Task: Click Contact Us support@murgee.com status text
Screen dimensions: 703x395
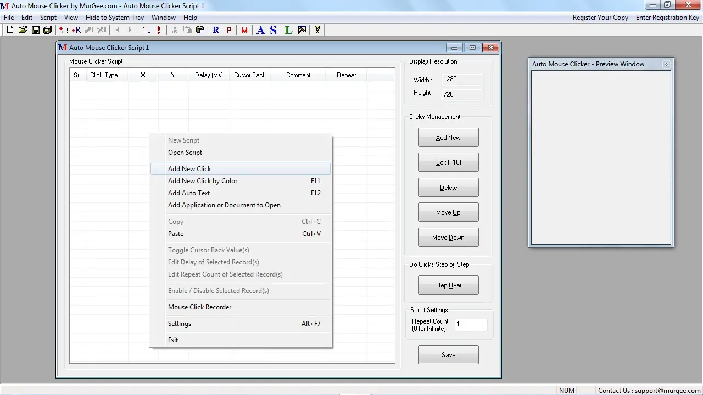Action: [649, 391]
